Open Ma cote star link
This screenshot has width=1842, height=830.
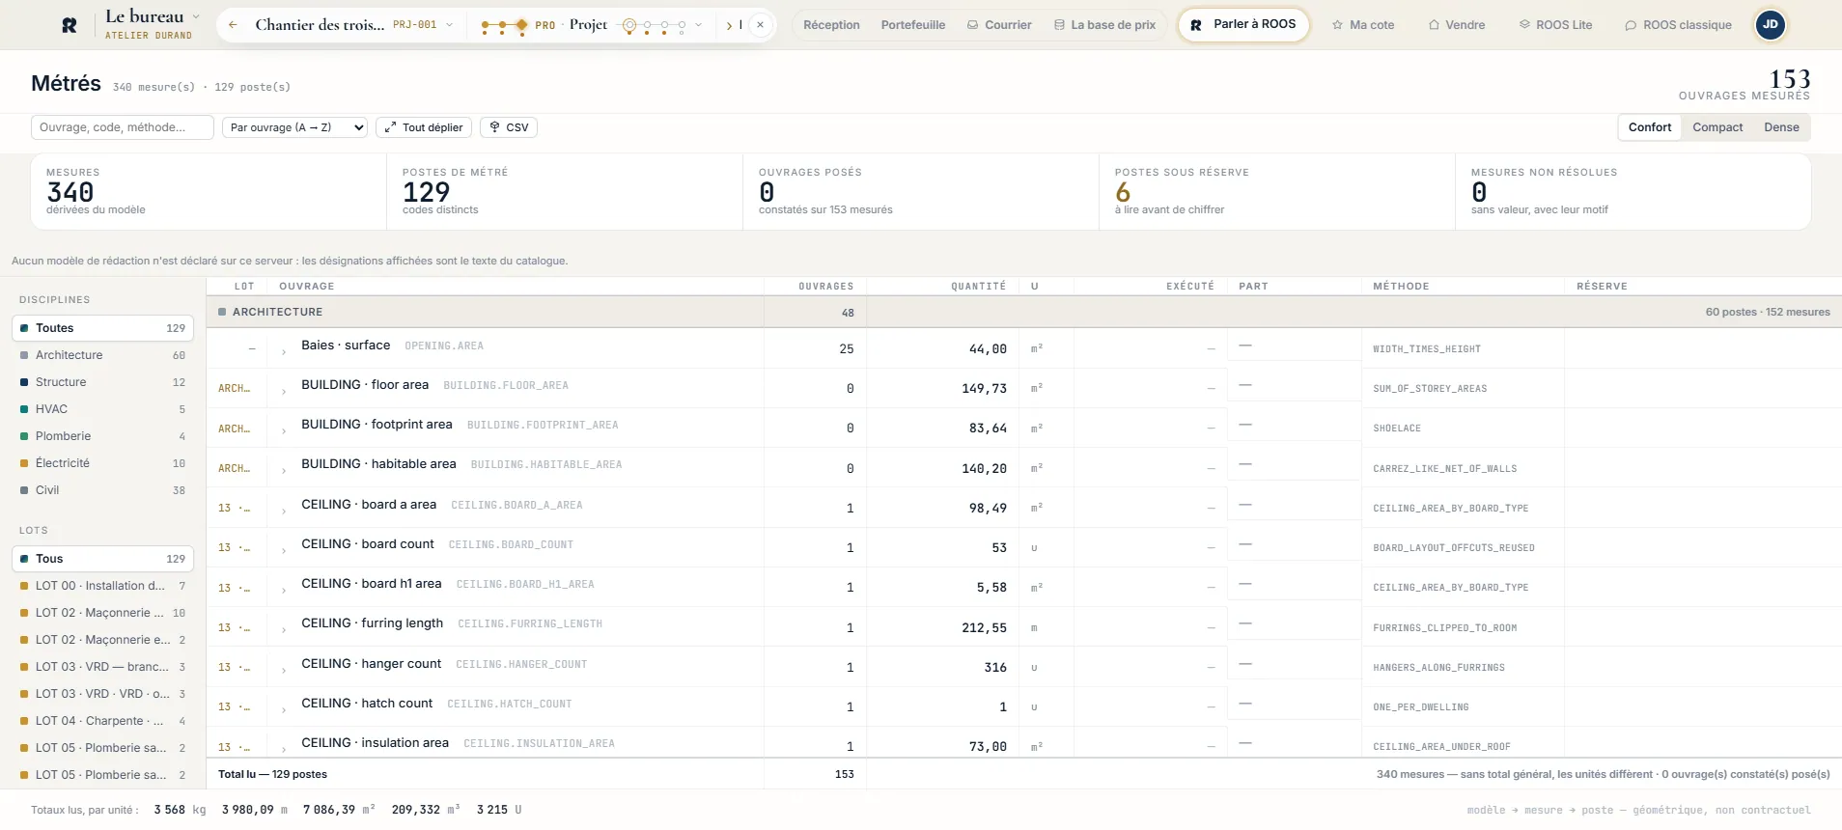(1363, 25)
